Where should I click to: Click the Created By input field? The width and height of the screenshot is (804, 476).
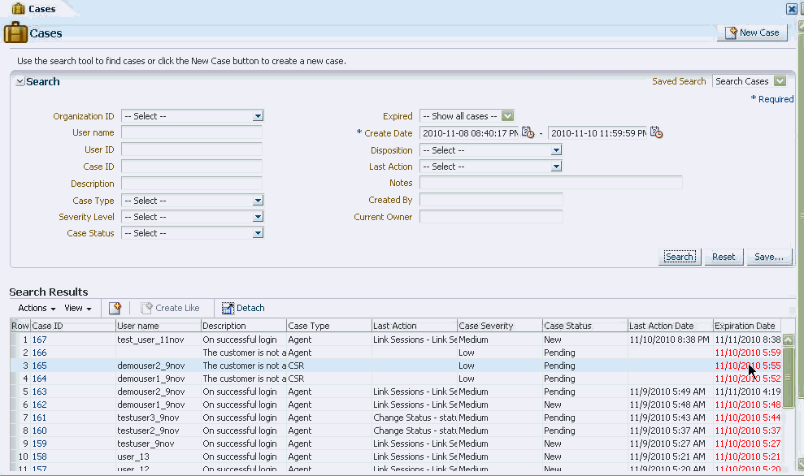(x=491, y=200)
